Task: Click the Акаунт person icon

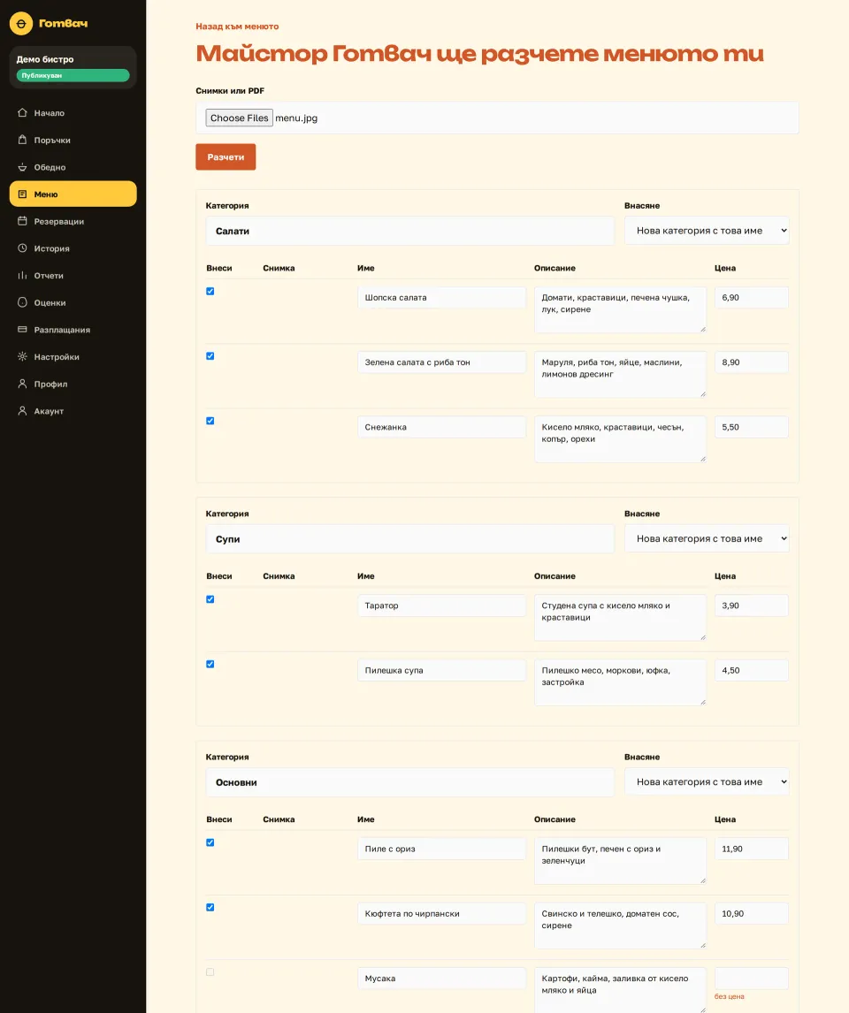Action: click(x=23, y=411)
